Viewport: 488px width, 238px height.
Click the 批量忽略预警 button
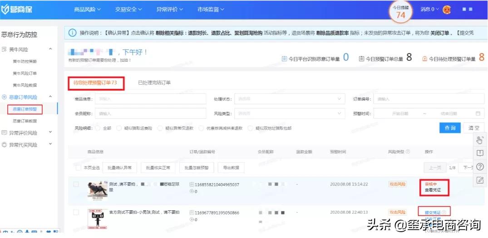click(197, 167)
